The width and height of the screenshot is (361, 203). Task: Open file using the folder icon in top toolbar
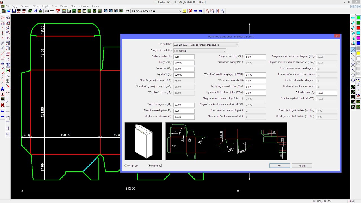tap(9, 11)
